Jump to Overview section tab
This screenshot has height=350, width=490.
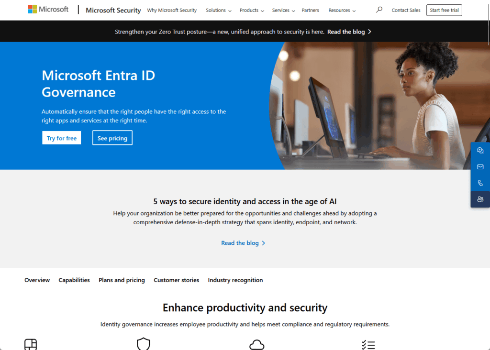(37, 280)
